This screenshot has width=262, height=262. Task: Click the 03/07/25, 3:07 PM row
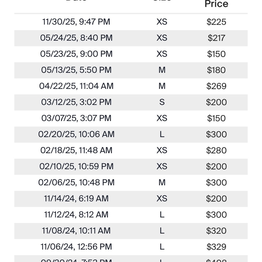click(131, 118)
